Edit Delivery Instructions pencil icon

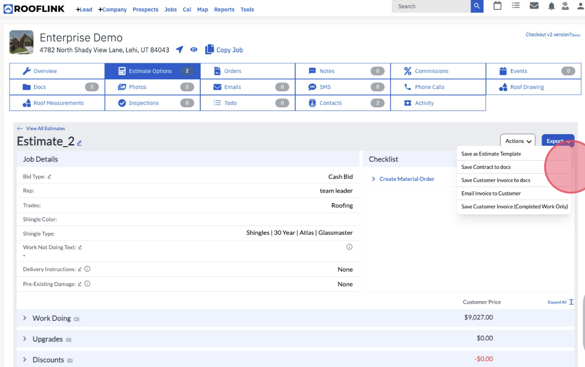80,269
